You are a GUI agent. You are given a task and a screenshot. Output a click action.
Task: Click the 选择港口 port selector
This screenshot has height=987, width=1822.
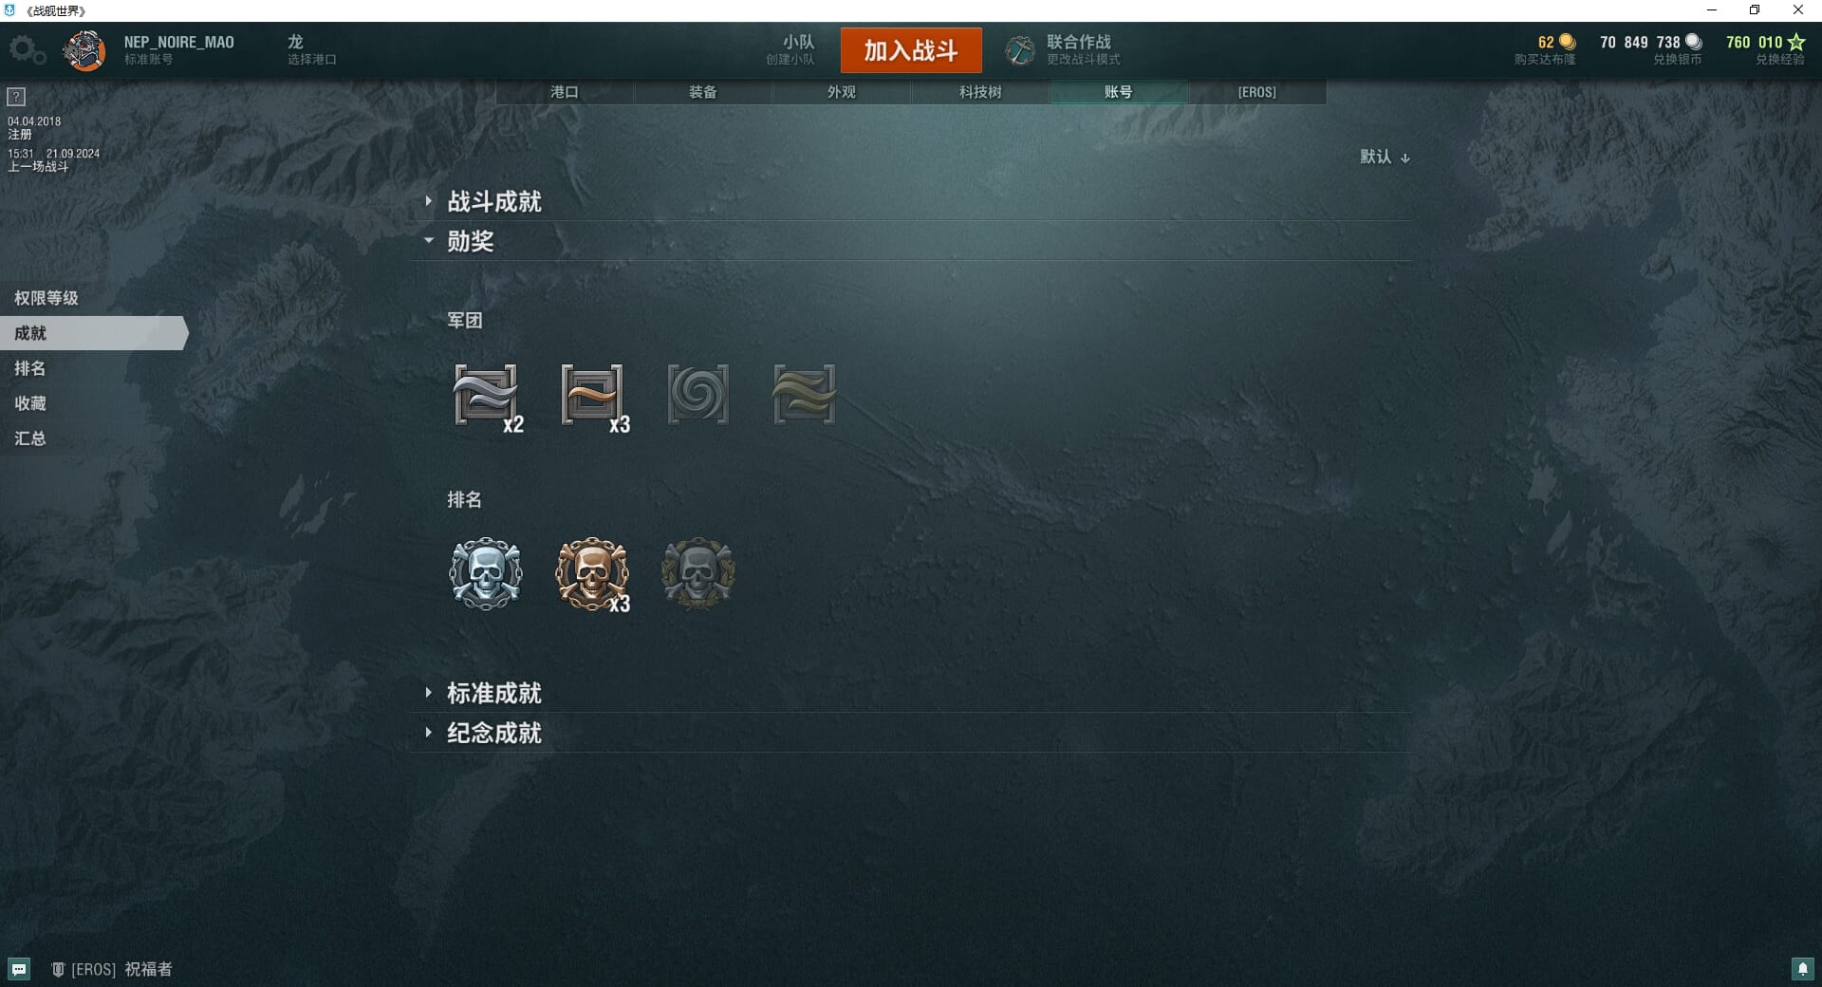(x=311, y=49)
